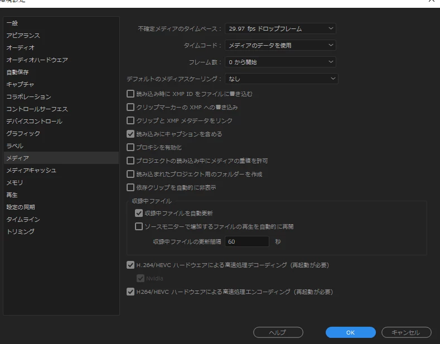Toggle プロジェクトの読み込み中にメディアの重複を許可

click(x=130, y=161)
